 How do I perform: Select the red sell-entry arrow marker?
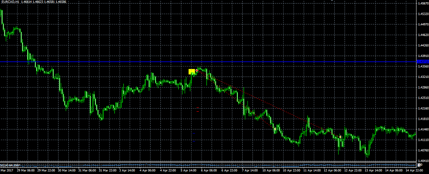[197, 70]
